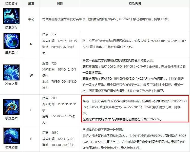Image resolution: width=190 pixels, height=152 pixels.
Task: Select the 技能名称 column header
Action: coord(11,3)
